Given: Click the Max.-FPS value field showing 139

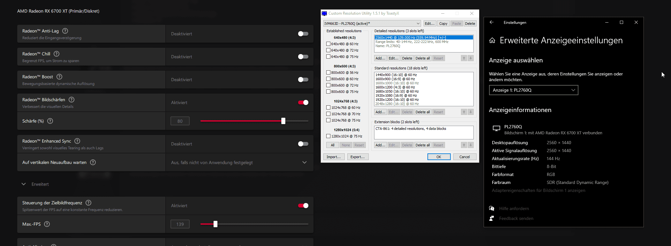Looking at the screenshot, I should pyautogui.click(x=180, y=224).
